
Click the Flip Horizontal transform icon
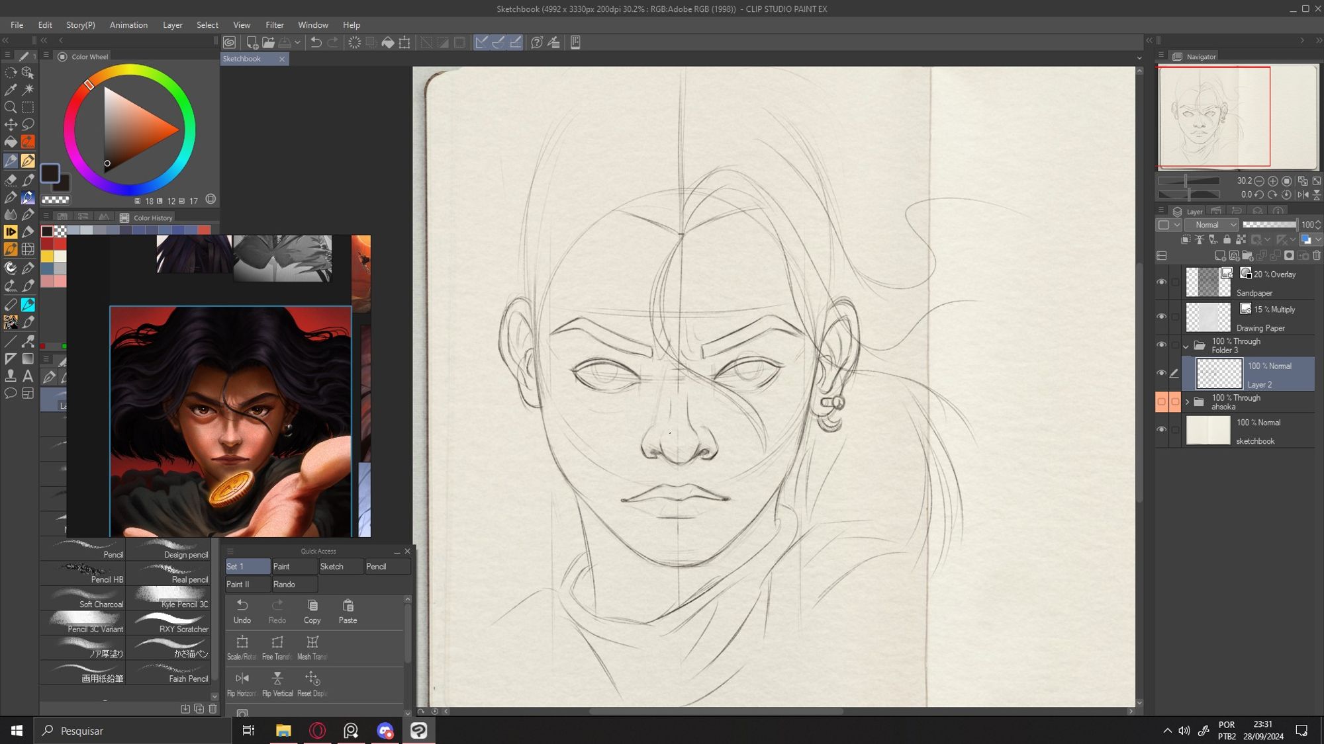[x=242, y=678]
